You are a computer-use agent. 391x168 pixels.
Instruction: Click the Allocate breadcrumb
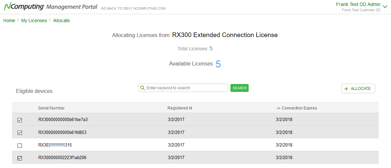(62, 21)
